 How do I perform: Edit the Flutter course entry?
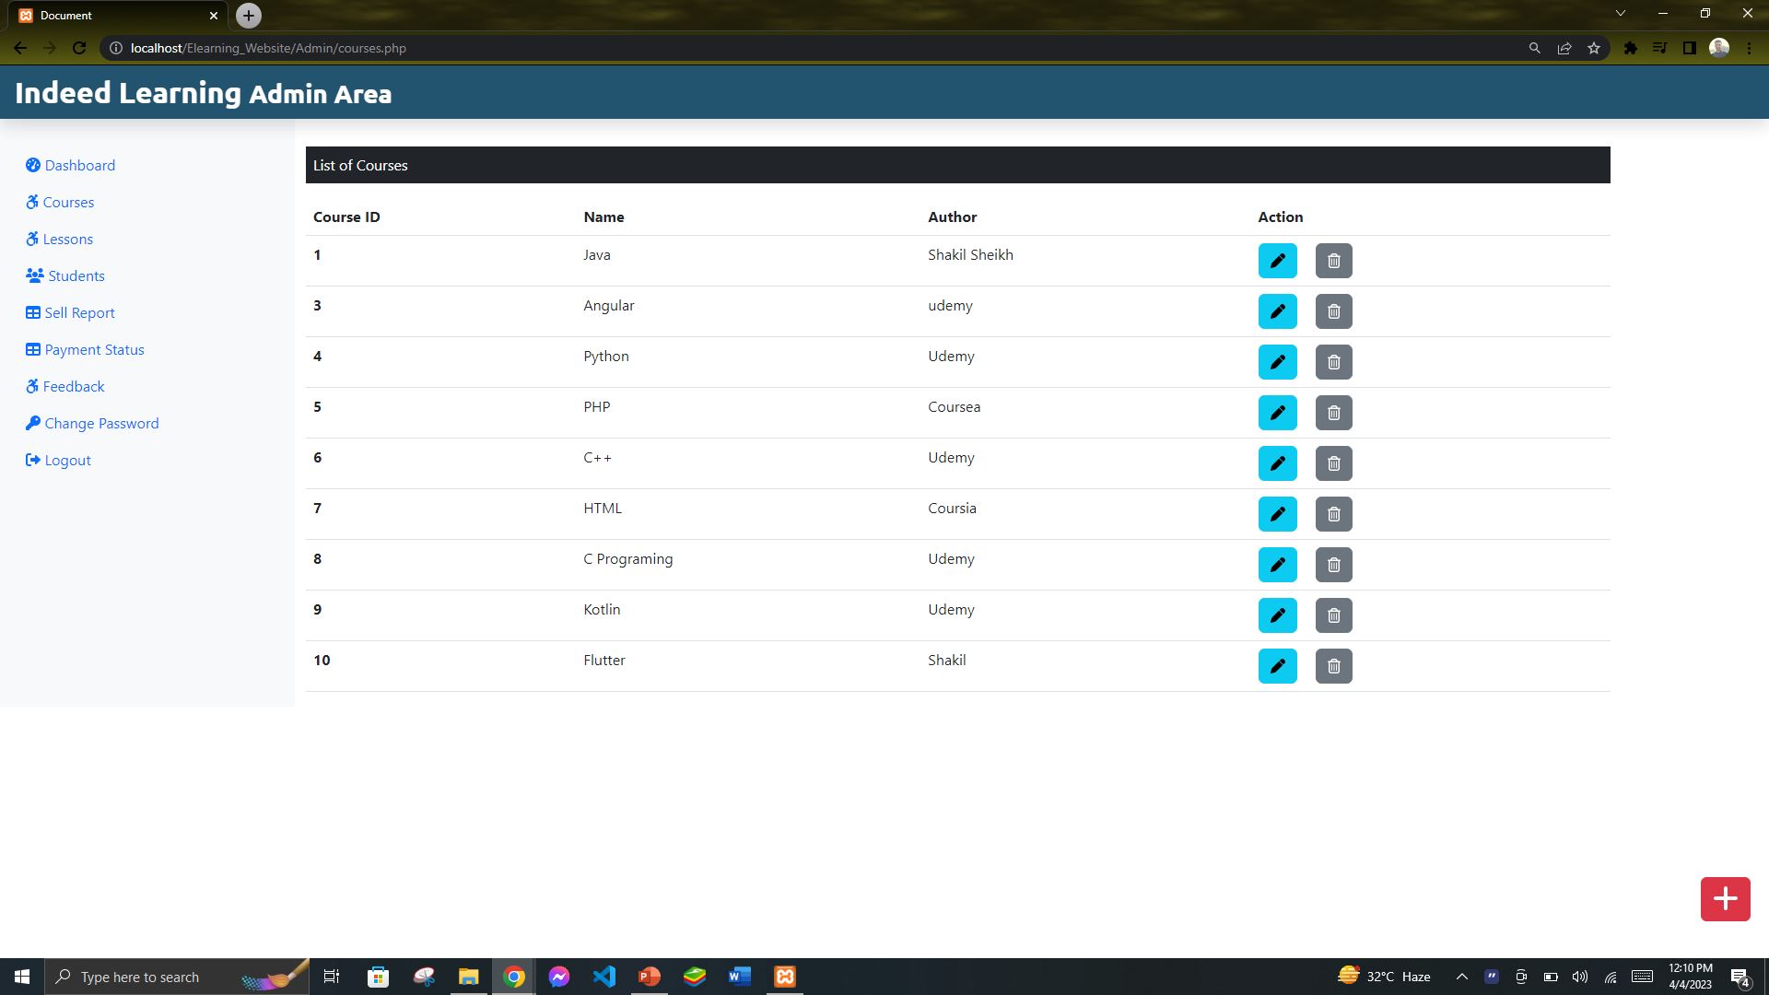1277,666
